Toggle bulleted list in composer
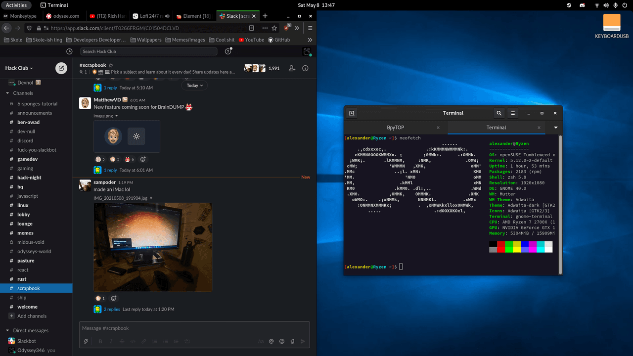This screenshot has height=356, width=633. [165, 341]
